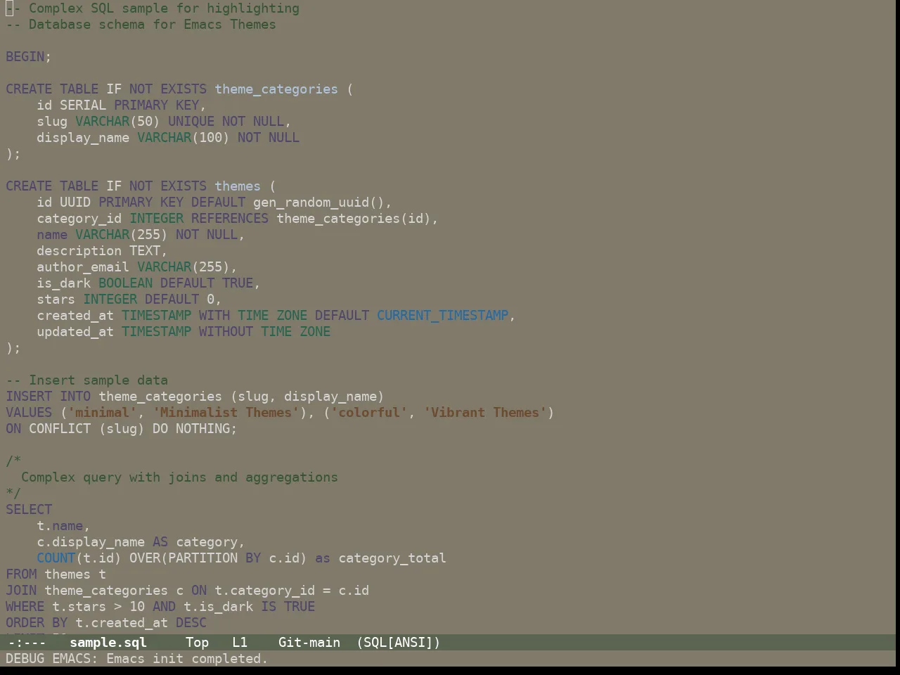Click the 'Vibrant Themes' string
Viewport: 900px width, 675px height.
485,413
